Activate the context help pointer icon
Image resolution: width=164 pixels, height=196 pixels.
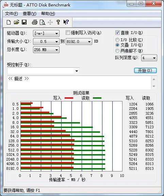66,22
